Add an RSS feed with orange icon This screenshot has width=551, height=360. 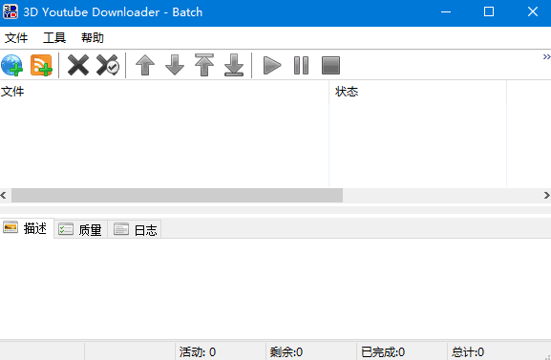(41, 65)
